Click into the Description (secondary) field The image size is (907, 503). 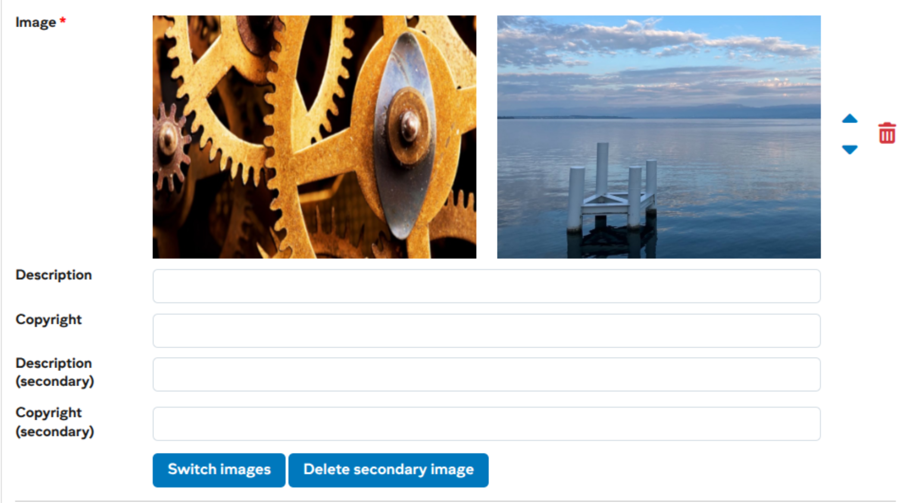tap(486, 374)
